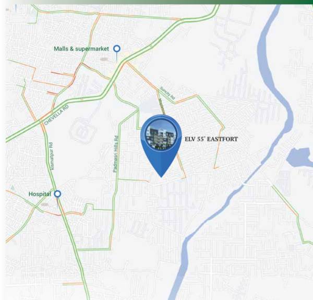Click the small blue marker in top-left corner

click(16, 8)
